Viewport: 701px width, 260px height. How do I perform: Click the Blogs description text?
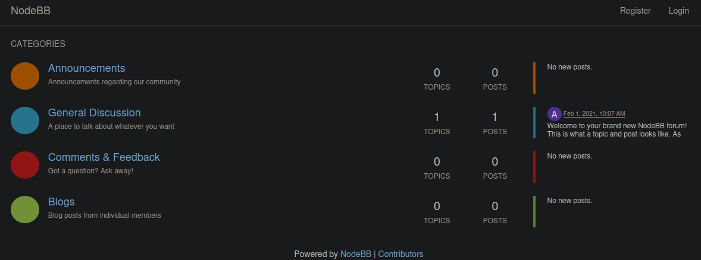click(104, 215)
